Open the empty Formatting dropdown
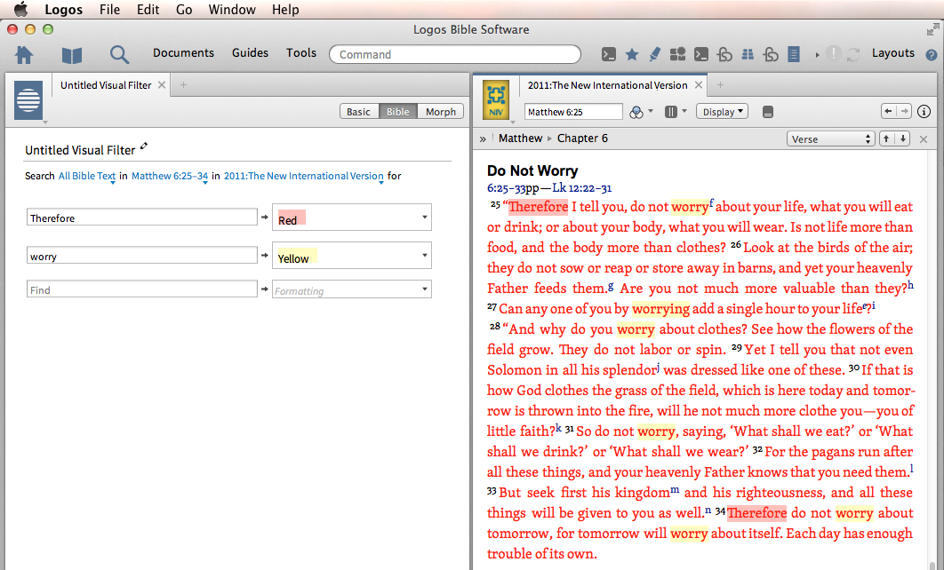The height and width of the screenshot is (570, 944). (352, 289)
